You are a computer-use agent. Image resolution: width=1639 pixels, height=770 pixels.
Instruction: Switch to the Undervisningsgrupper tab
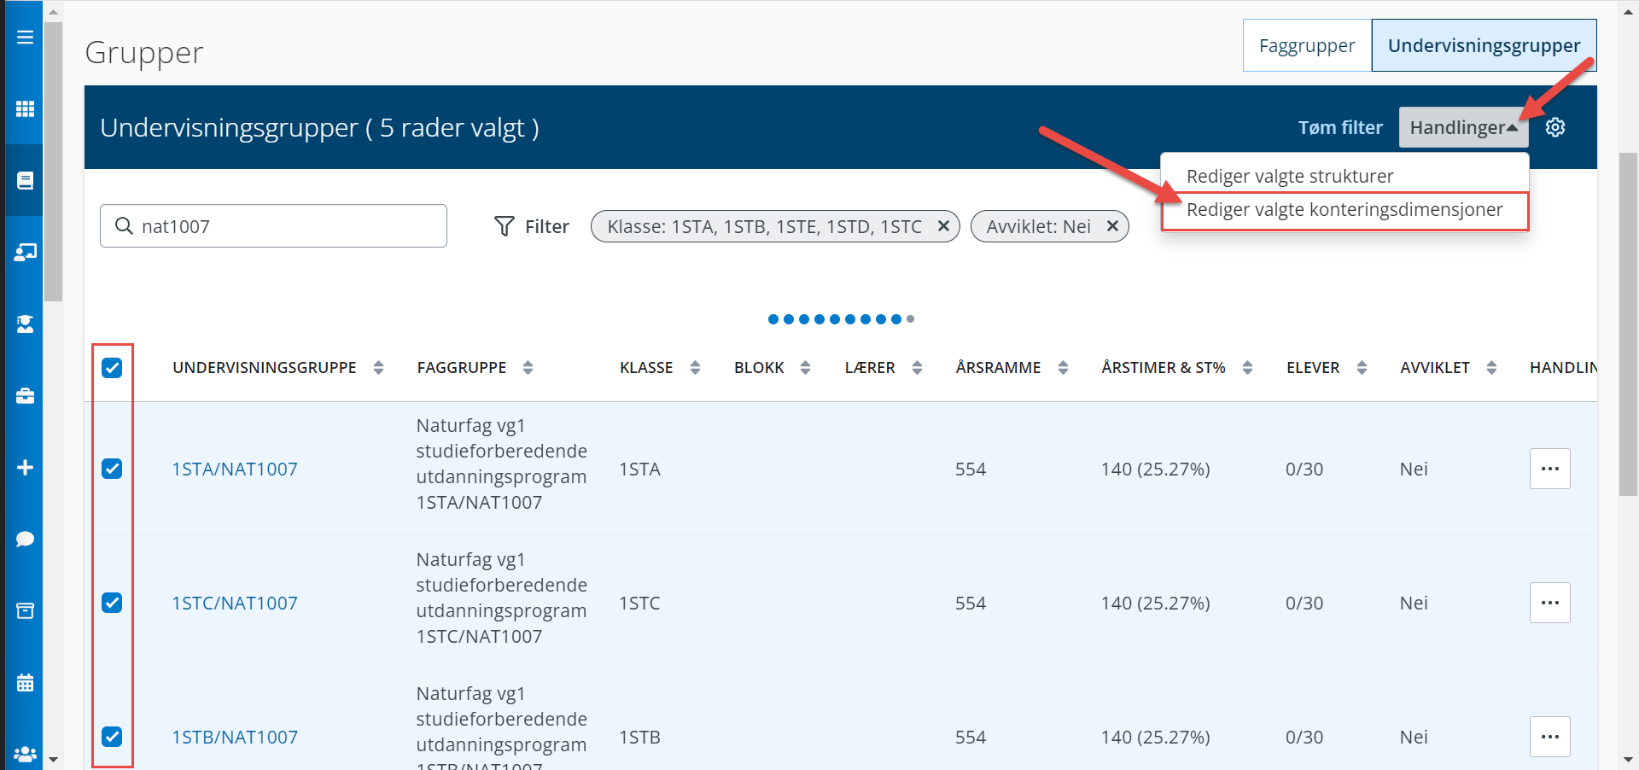click(1484, 45)
